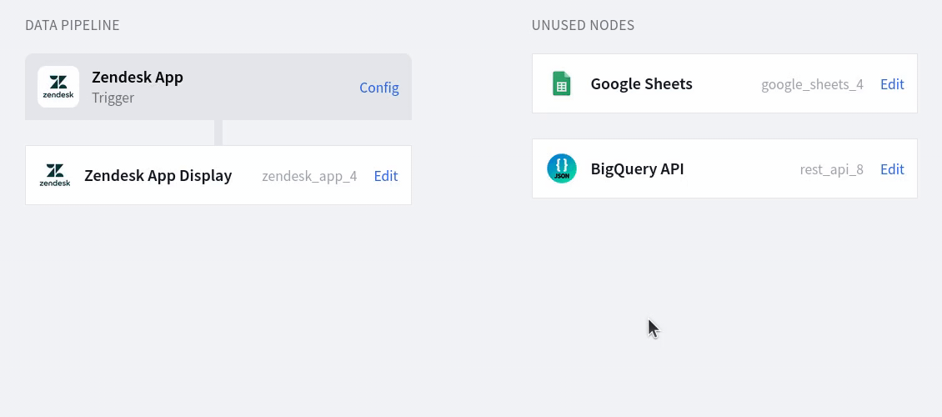
Task: Click the connector between trigger and display node
Action: pyautogui.click(x=218, y=133)
